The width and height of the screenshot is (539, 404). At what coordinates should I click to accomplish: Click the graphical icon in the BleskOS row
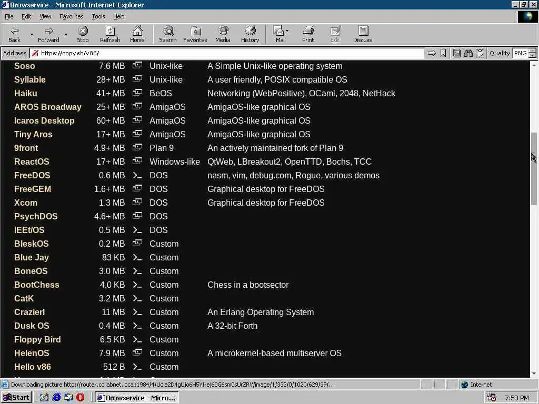click(x=137, y=243)
